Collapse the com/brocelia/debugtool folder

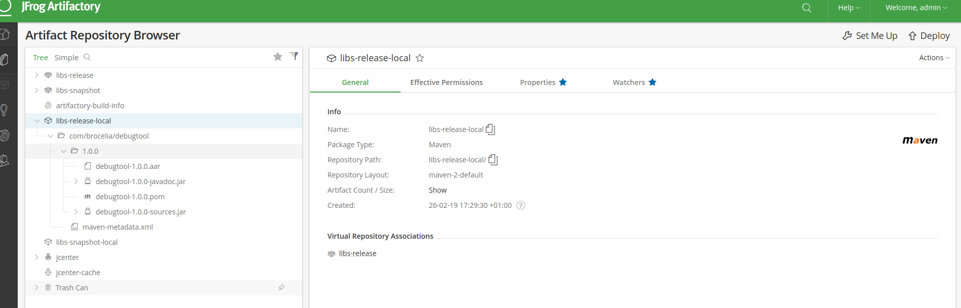(x=50, y=136)
